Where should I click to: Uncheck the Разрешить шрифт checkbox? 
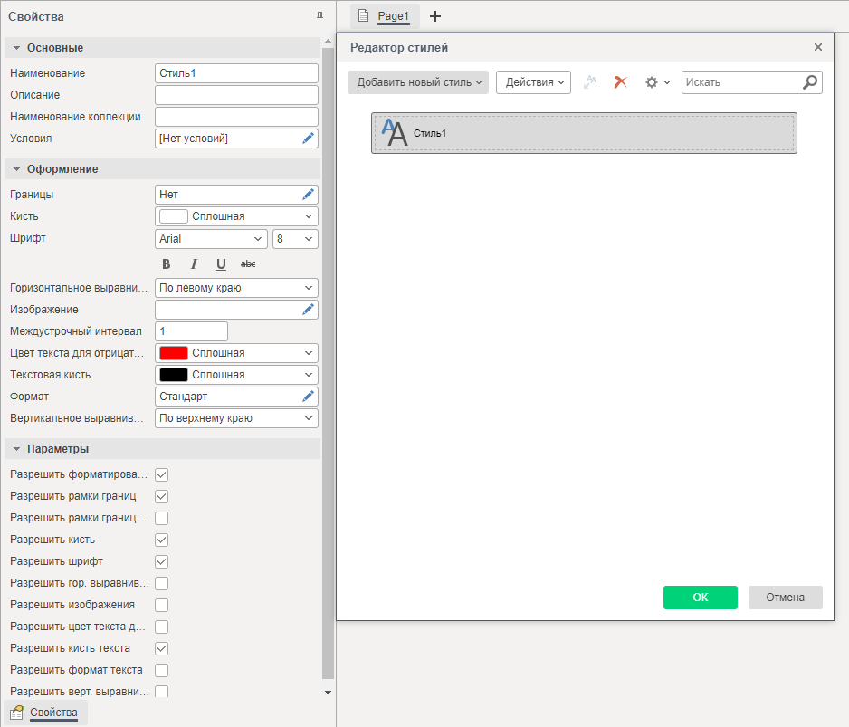pos(162,561)
